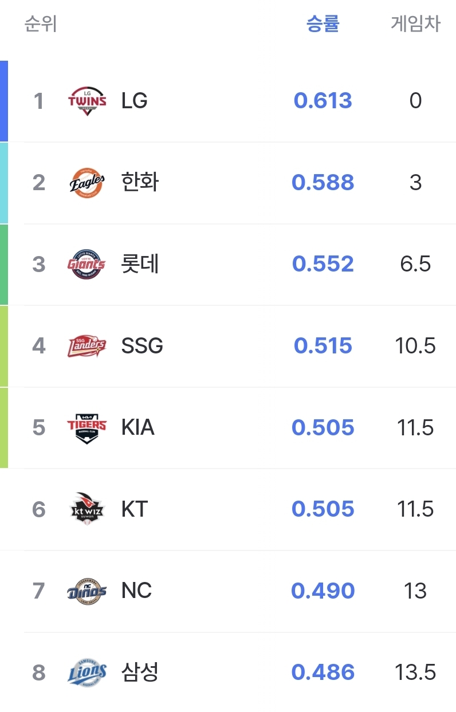Image resolution: width=456 pixels, height=712 pixels.
Task: Open the LG team name link
Action: click(135, 101)
